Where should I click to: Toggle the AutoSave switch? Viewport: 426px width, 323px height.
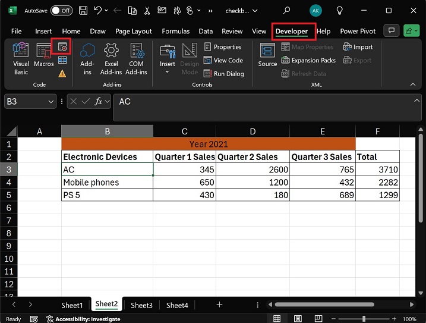61,11
